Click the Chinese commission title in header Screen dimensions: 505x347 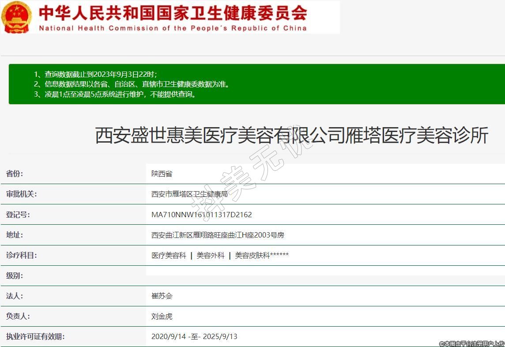pos(173,12)
